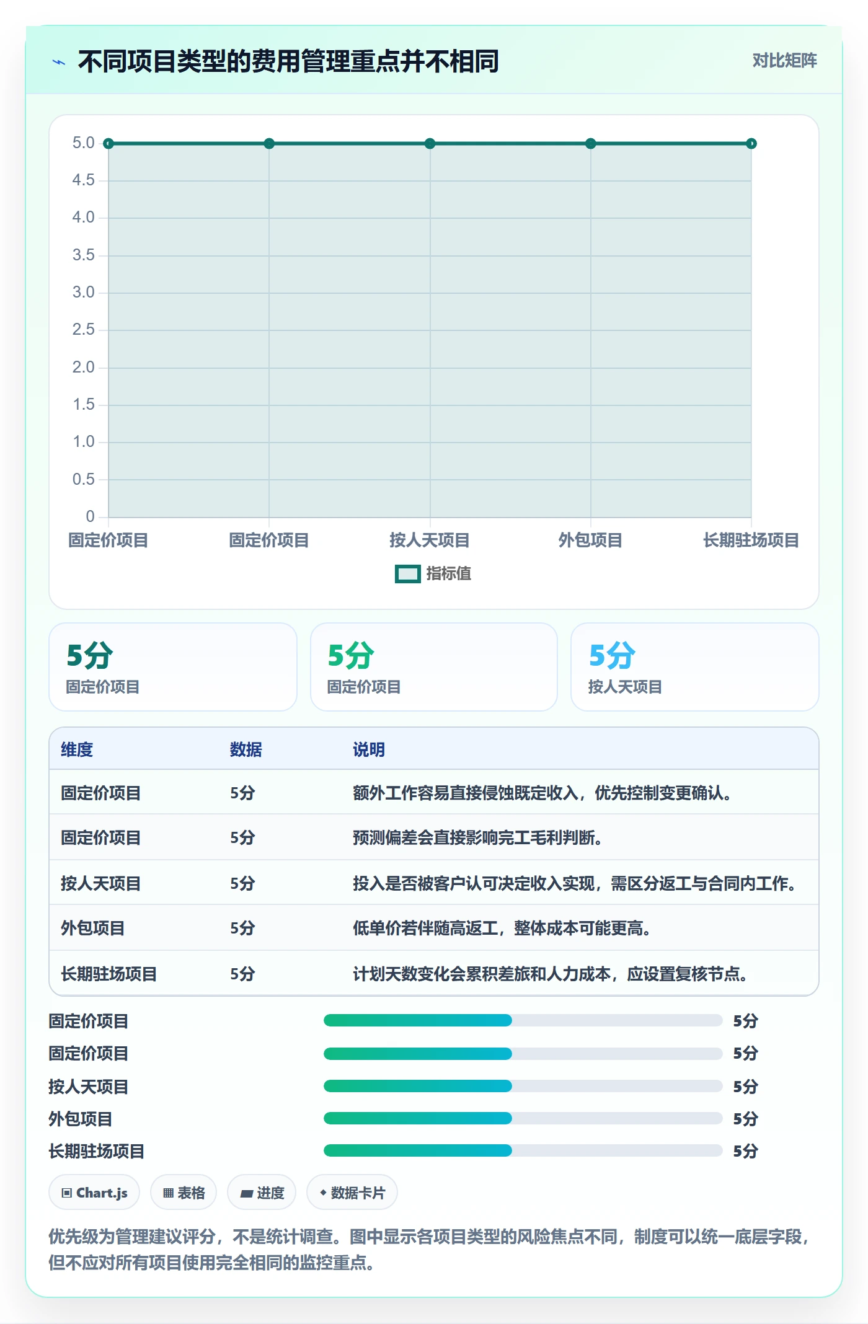Click the chart data point above 外包项目
Screen dimensions: 868x1324
[590, 144]
